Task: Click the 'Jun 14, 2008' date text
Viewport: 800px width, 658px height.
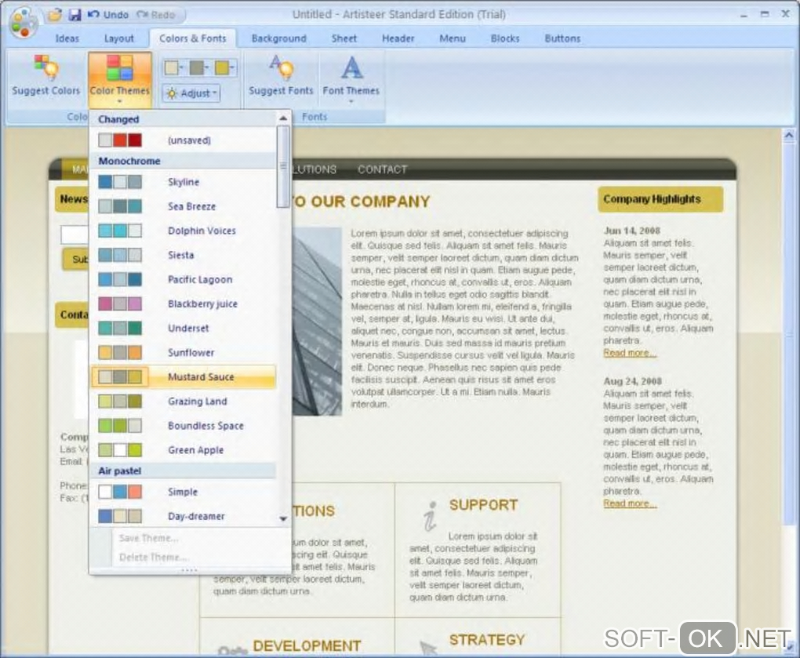Action: (631, 231)
